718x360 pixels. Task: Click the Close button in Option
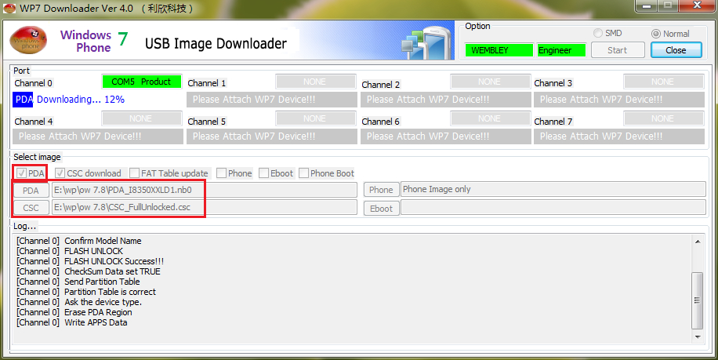[x=676, y=50]
